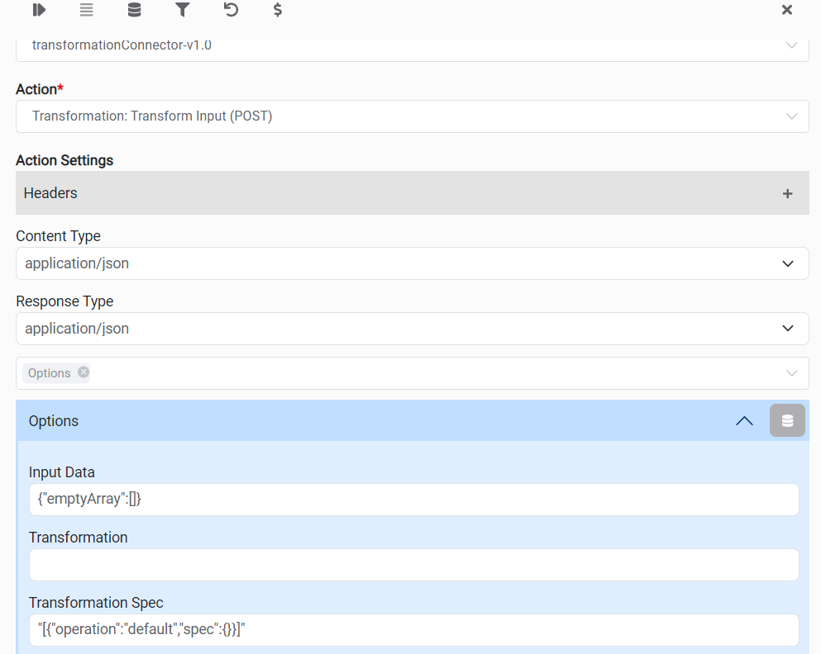Close the panel with the X icon
Screen dimensions: 821x654
[x=787, y=10]
